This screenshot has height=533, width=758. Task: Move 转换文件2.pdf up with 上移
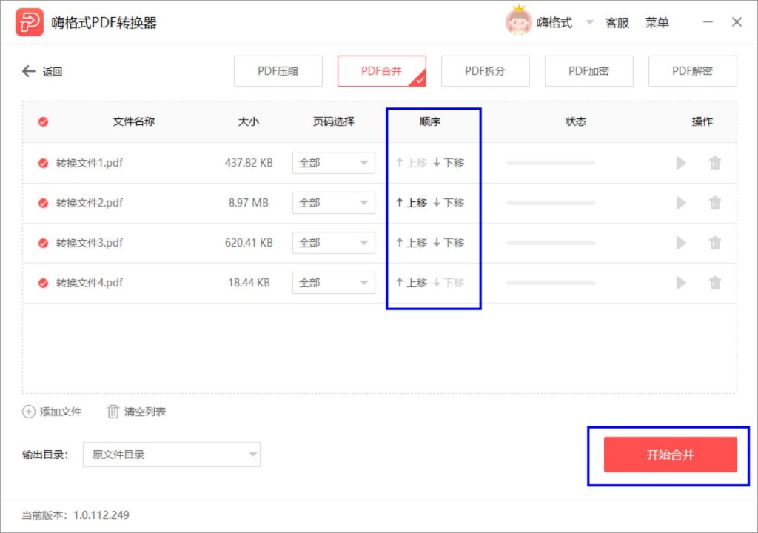coord(412,203)
